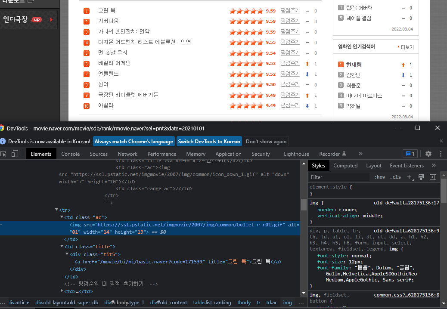
Task: Open the 먼 훗날 우리 movie link
Action: click(x=112, y=53)
